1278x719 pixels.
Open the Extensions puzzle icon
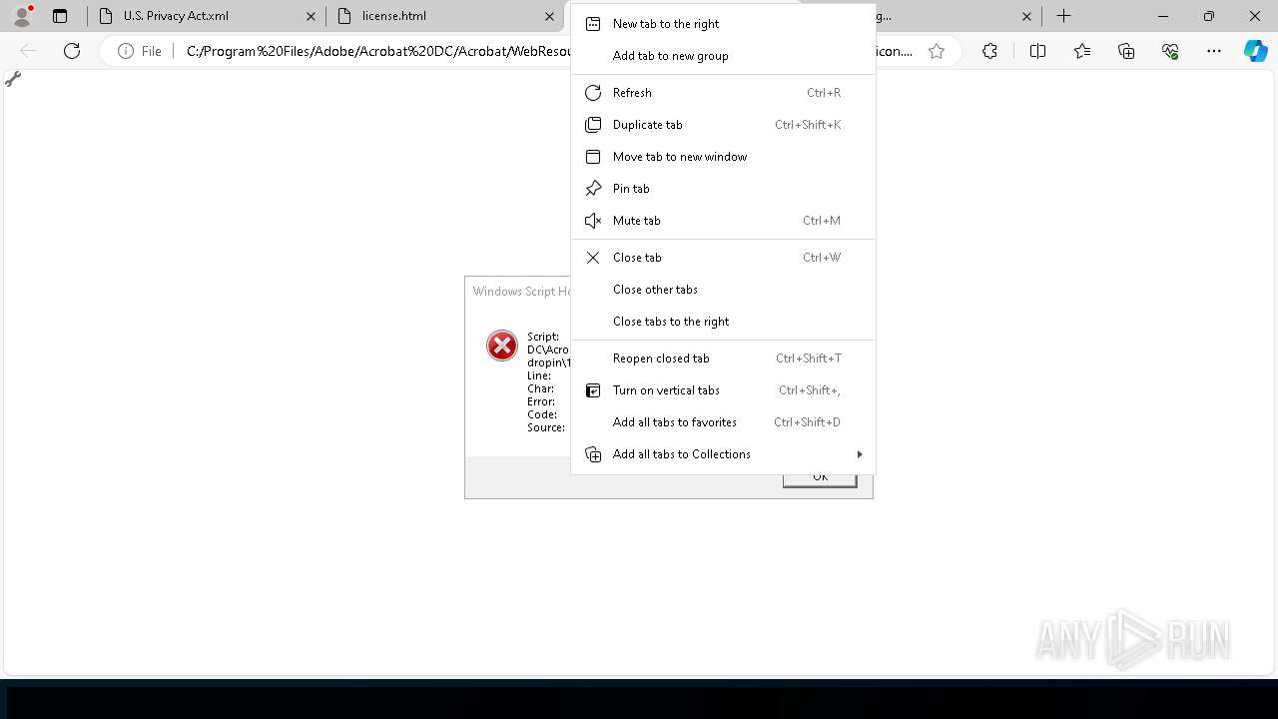click(x=989, y=51)
